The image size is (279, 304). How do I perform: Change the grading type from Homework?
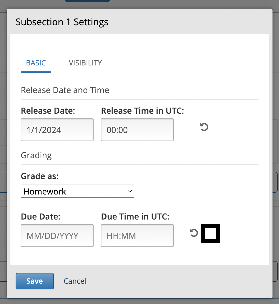coord(77,191)
